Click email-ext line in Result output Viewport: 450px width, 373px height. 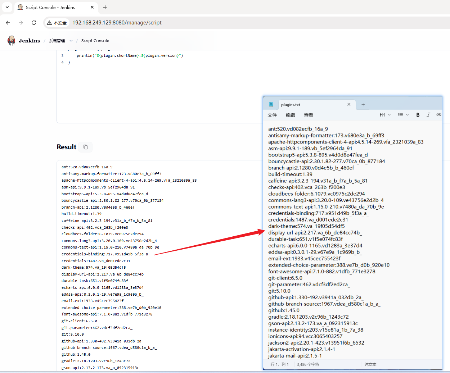coord(93,301)
